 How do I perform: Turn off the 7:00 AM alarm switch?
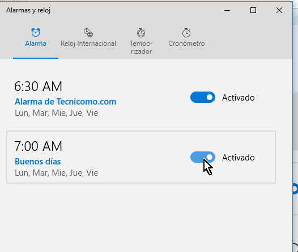(203, 157)
